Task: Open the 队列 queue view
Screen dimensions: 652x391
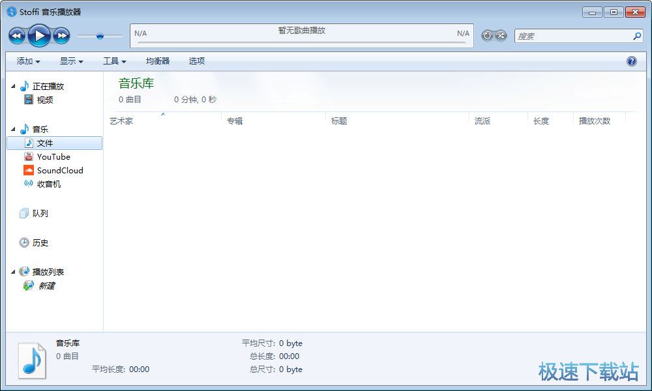Action: click(x=40, y=213)
